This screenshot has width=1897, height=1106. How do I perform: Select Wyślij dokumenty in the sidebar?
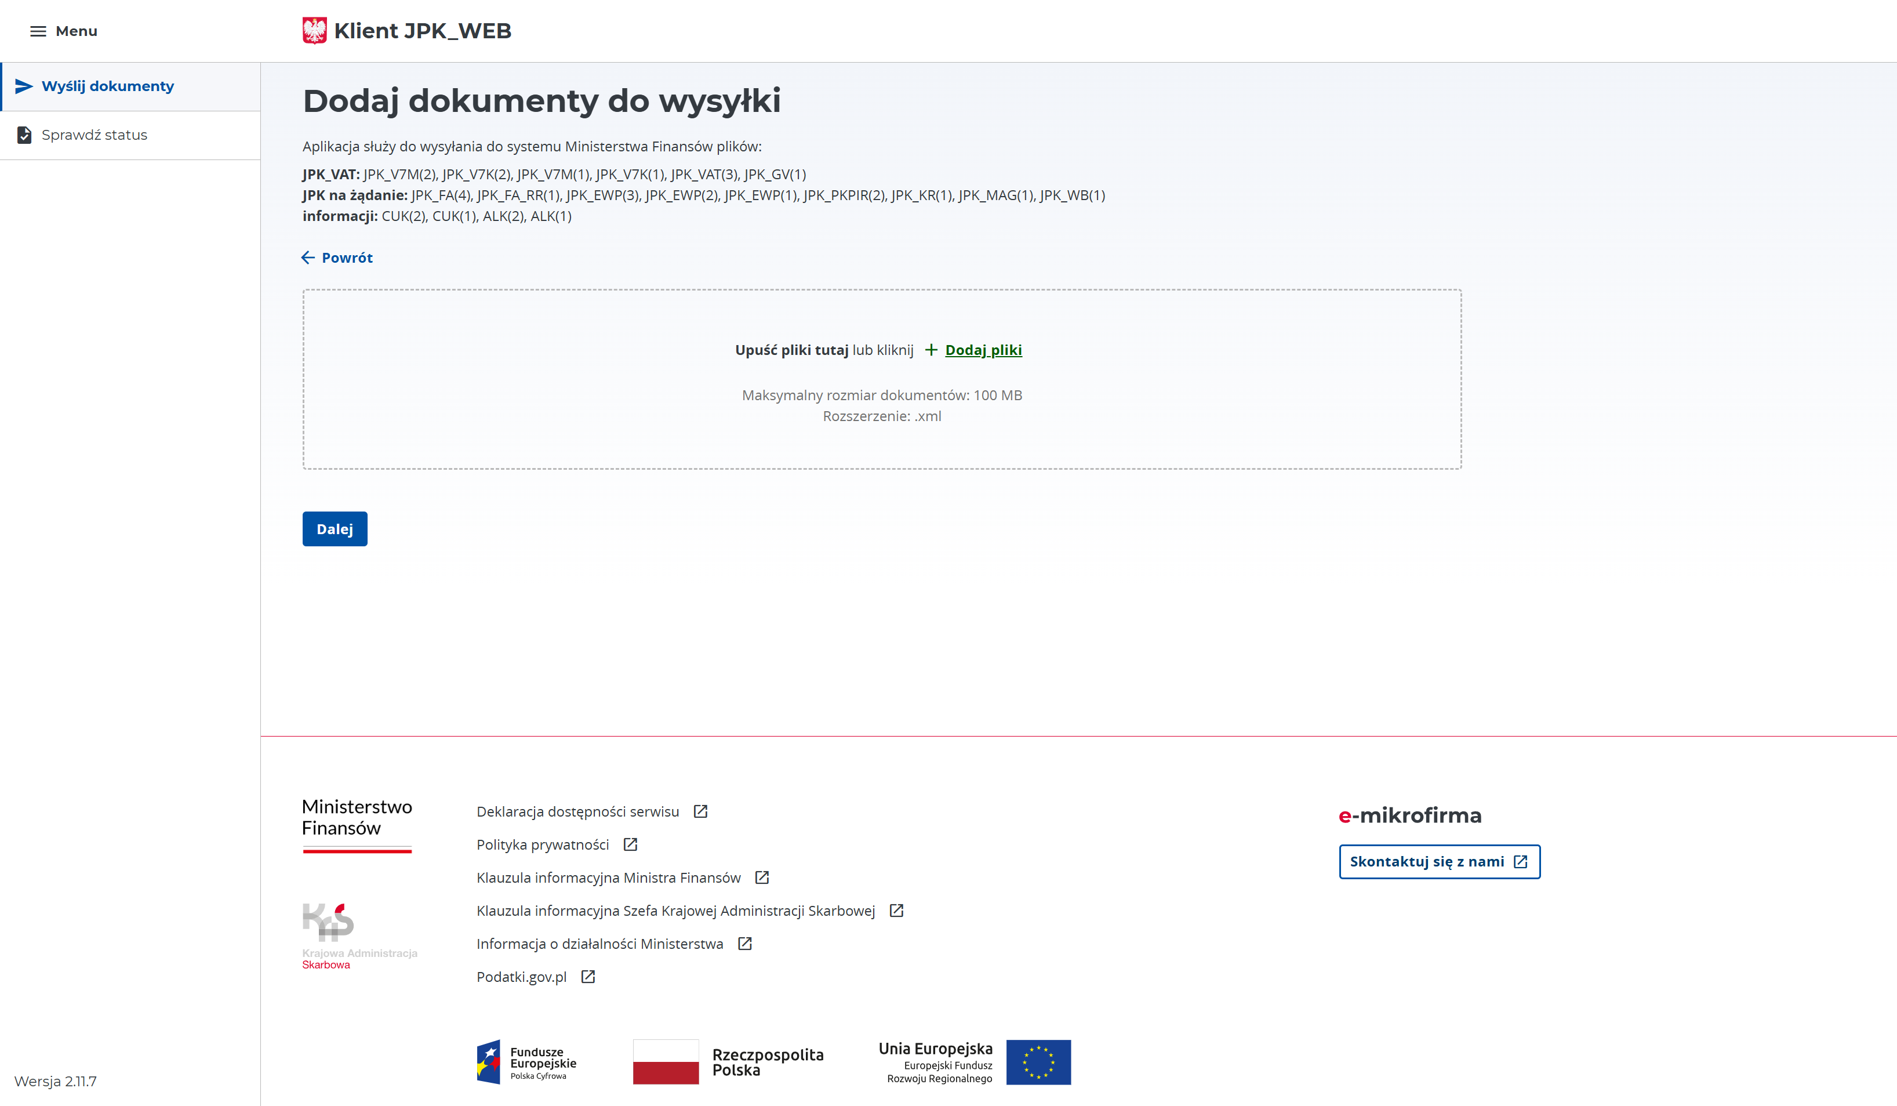pos(131,86)
